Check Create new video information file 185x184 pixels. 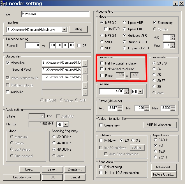(x=101, y=125)
